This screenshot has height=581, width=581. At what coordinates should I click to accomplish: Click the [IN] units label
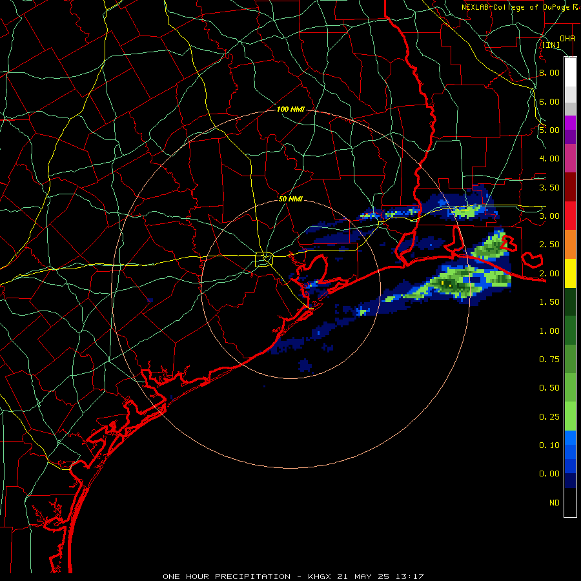point(551,45)
